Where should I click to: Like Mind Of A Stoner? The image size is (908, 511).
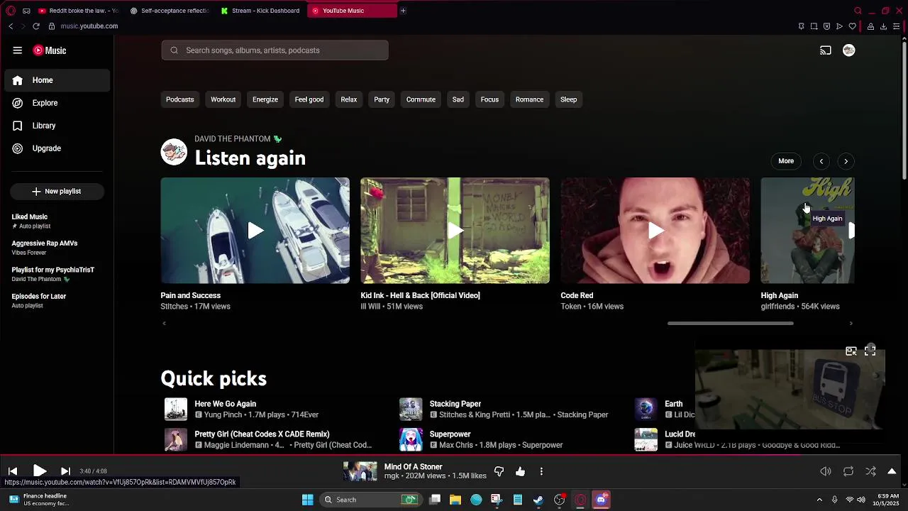point(521,471)
